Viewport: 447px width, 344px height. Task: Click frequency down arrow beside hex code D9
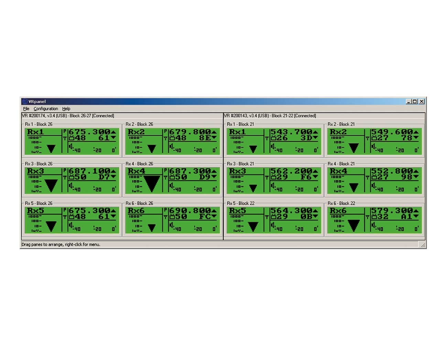tap(214, 177)
